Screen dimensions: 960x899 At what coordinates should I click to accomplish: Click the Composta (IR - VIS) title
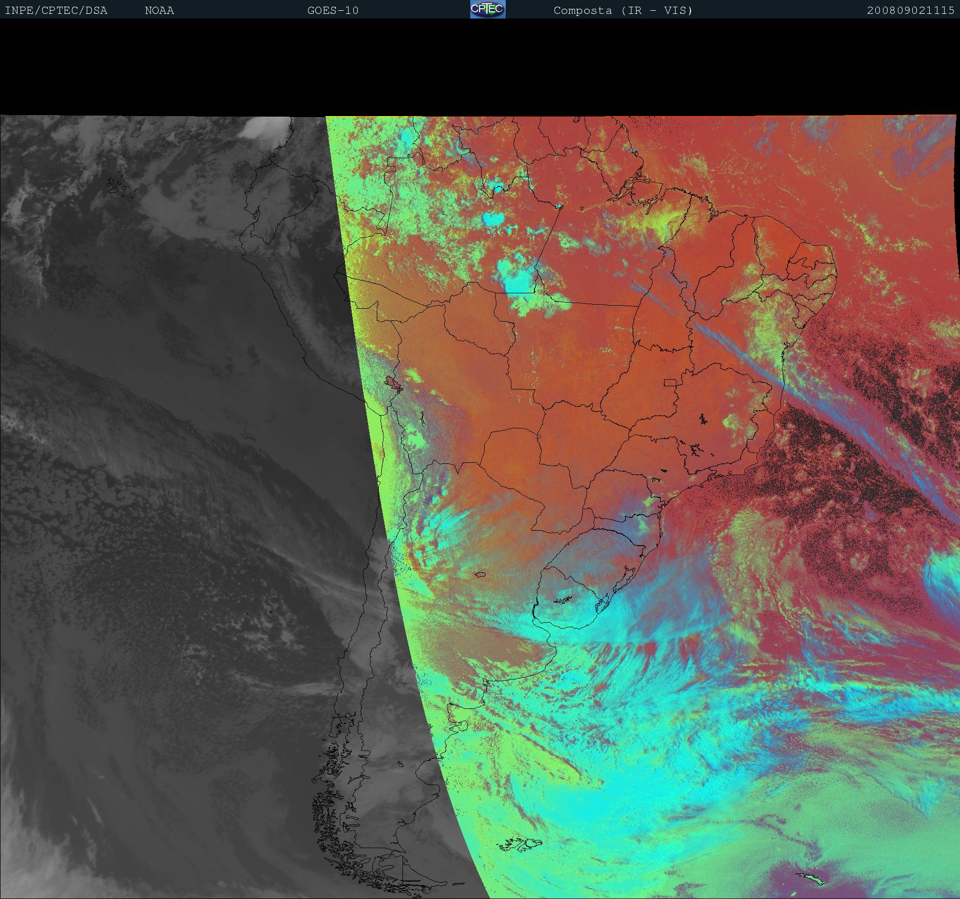[x=623, y=10]
